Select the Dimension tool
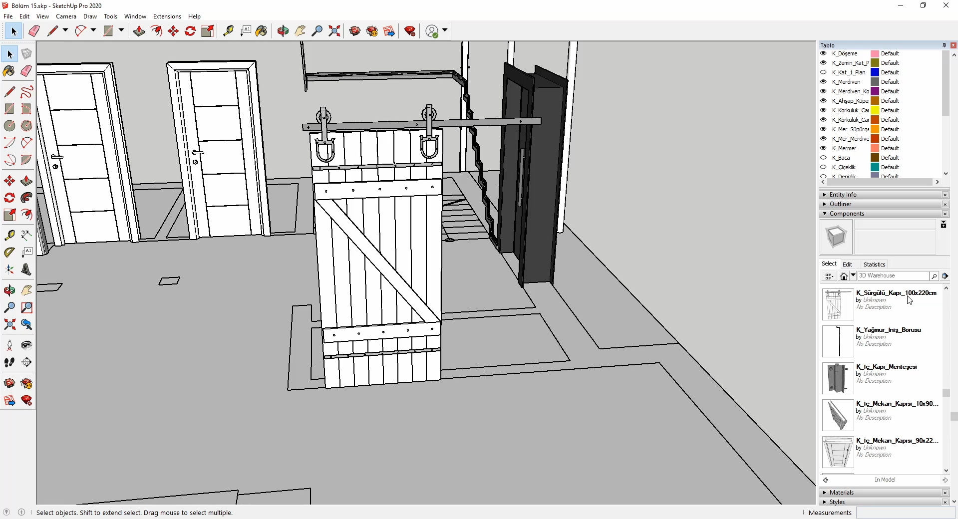The width and height of the screenshot is (958, 519). pyautogui.click(x=26, y=235)
